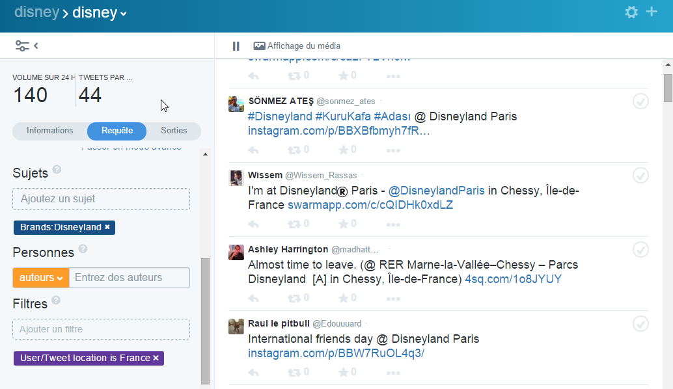Open #KuruKafa hashtag link

pos(343,116)
